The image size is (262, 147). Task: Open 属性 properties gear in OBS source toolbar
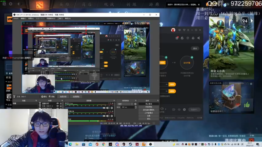pyautogui.click(x=44, y=97)
